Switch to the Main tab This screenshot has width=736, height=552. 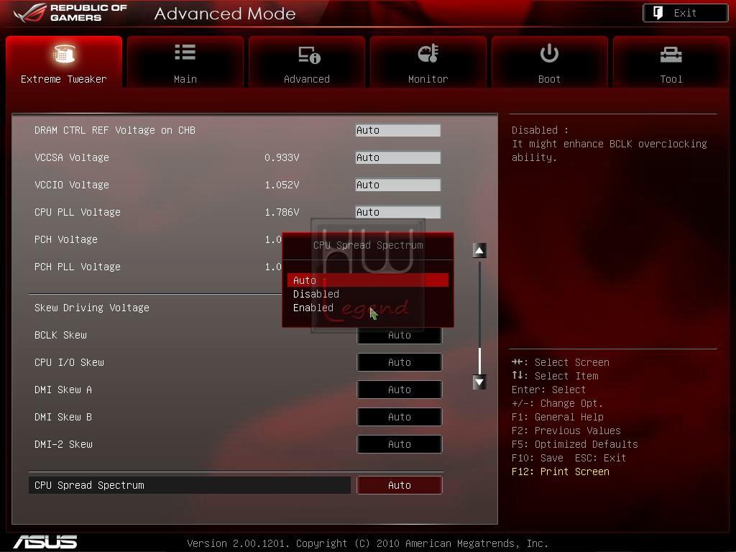pos(185,62)
